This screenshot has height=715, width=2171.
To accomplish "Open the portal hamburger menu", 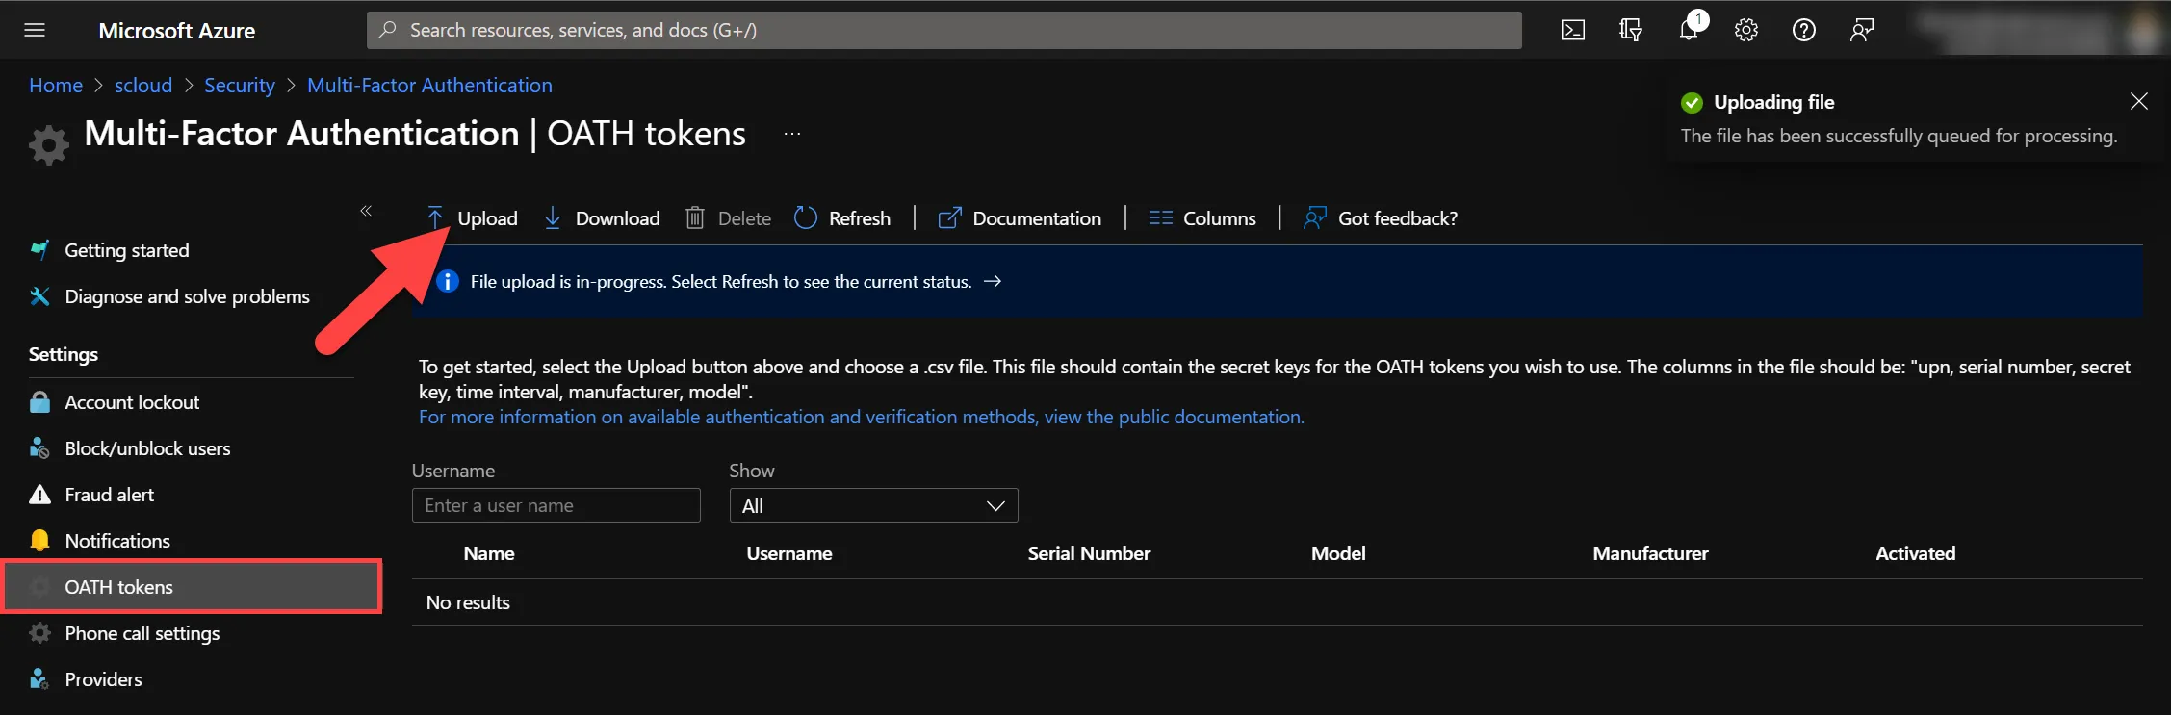I will point(35,30).
